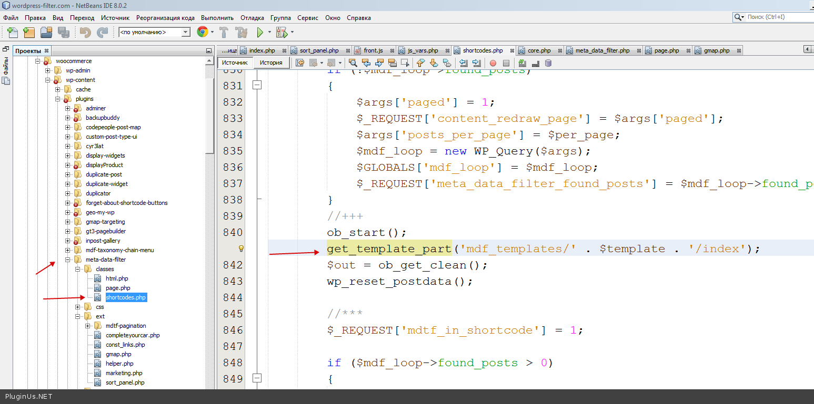
Task: Run the project with the green play icon
Action: (260, 33)
